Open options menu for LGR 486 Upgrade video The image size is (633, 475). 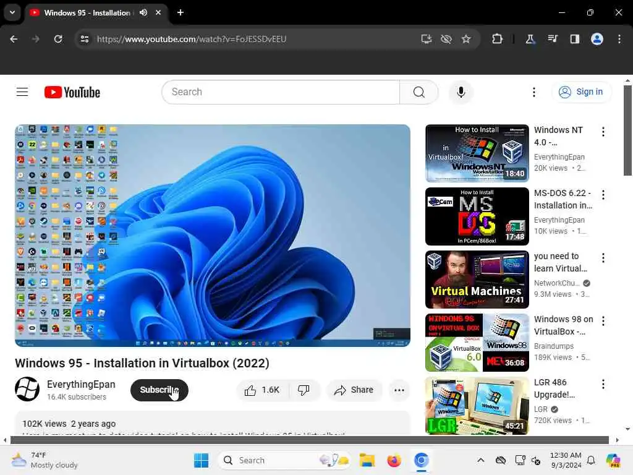[x=603, y=383]
